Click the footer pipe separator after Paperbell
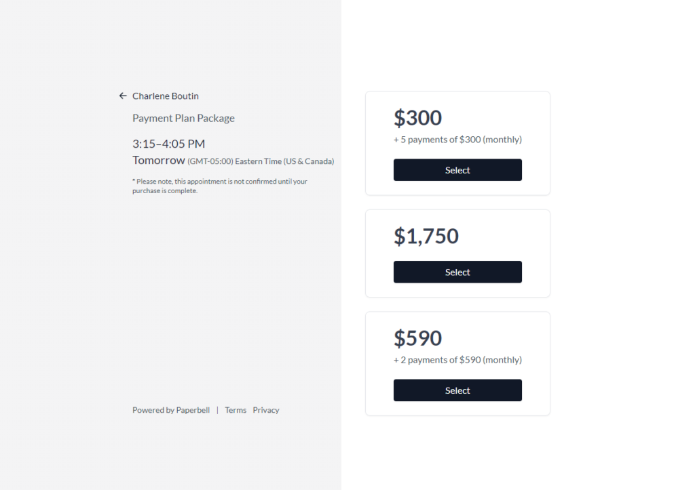 pyautogui.click(x=217, y=410)
